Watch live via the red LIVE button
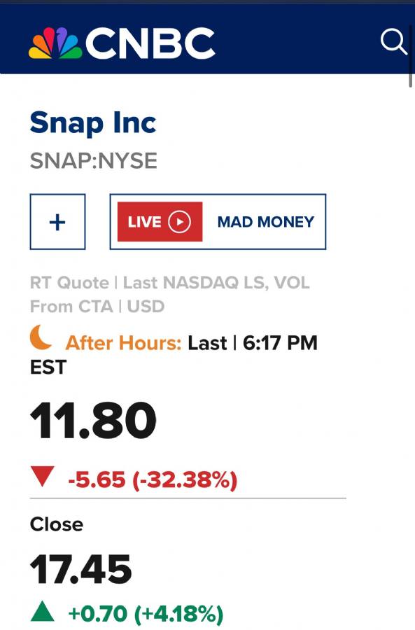This screenshot has height=630, width=415. coord(160,222)
